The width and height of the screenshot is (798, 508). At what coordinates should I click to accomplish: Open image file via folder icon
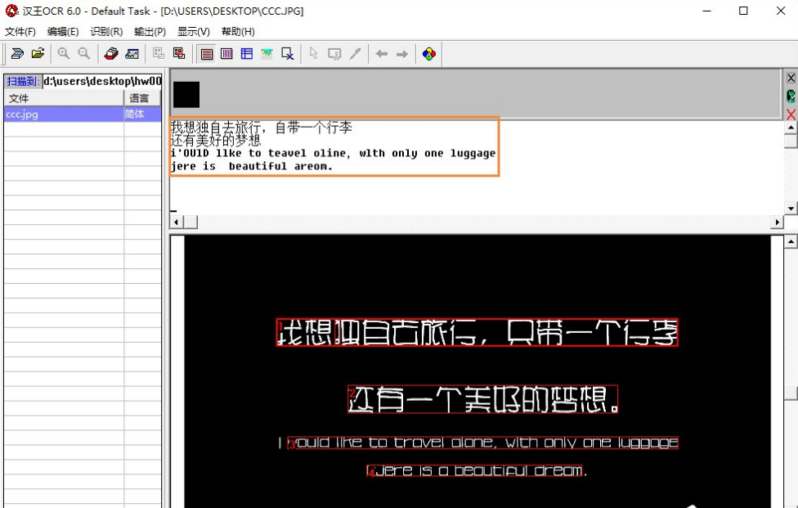[38, 53]
